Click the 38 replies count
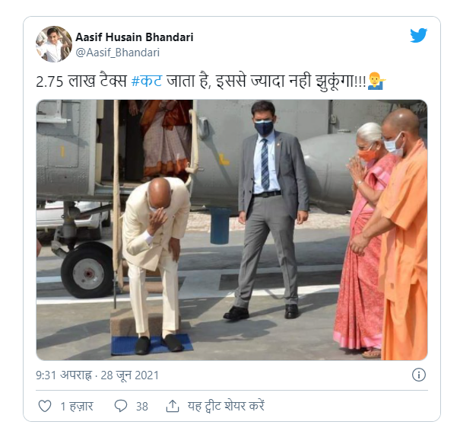460x428 pixels. (142, 407)
